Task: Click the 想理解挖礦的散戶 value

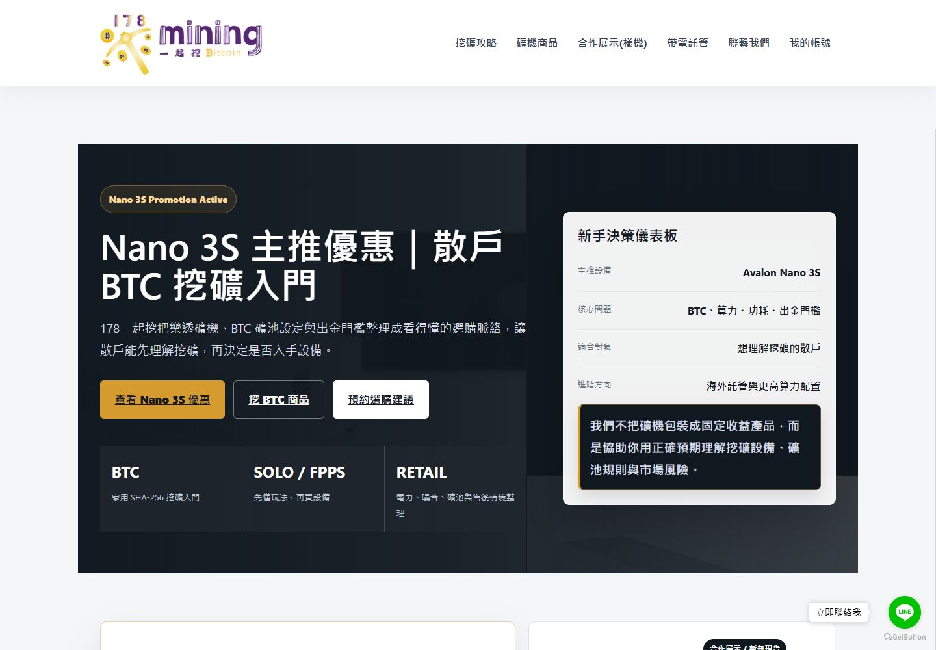Action: [779, 348]
